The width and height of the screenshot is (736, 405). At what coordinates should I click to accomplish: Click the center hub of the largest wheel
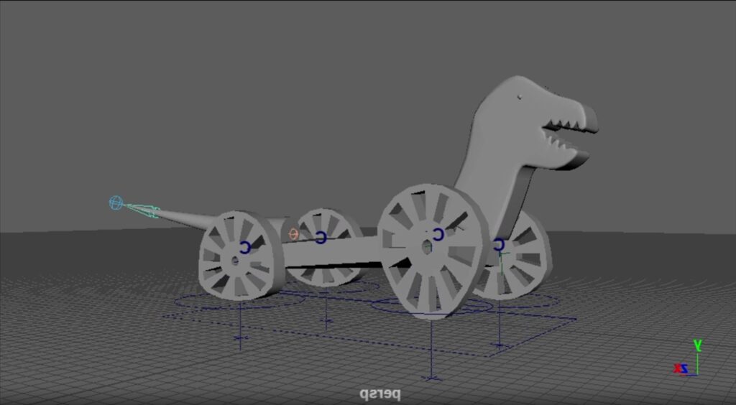(426, 247)
